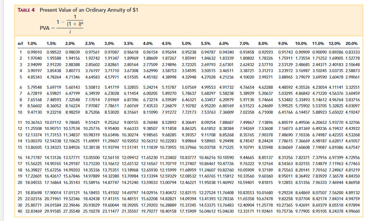This screenshot has height=221, width=366.
Task: Select the '2.5%' column header
Action: point(90,43)
